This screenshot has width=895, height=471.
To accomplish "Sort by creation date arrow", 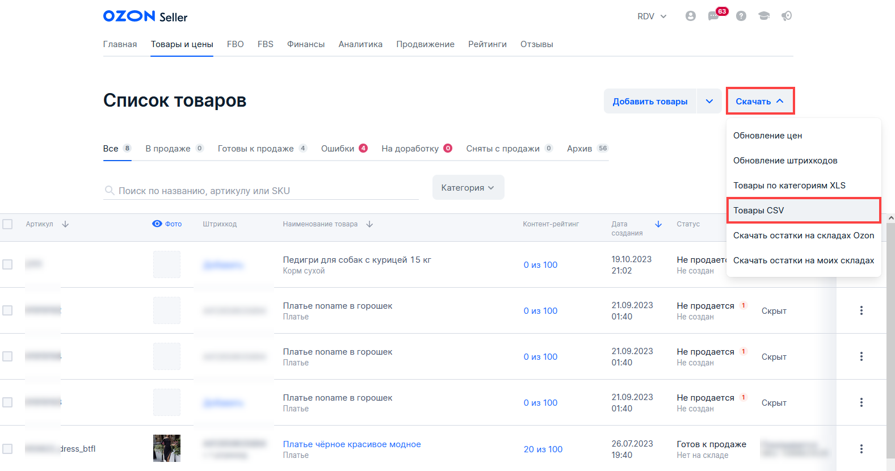I will click(x=658, y=224).
